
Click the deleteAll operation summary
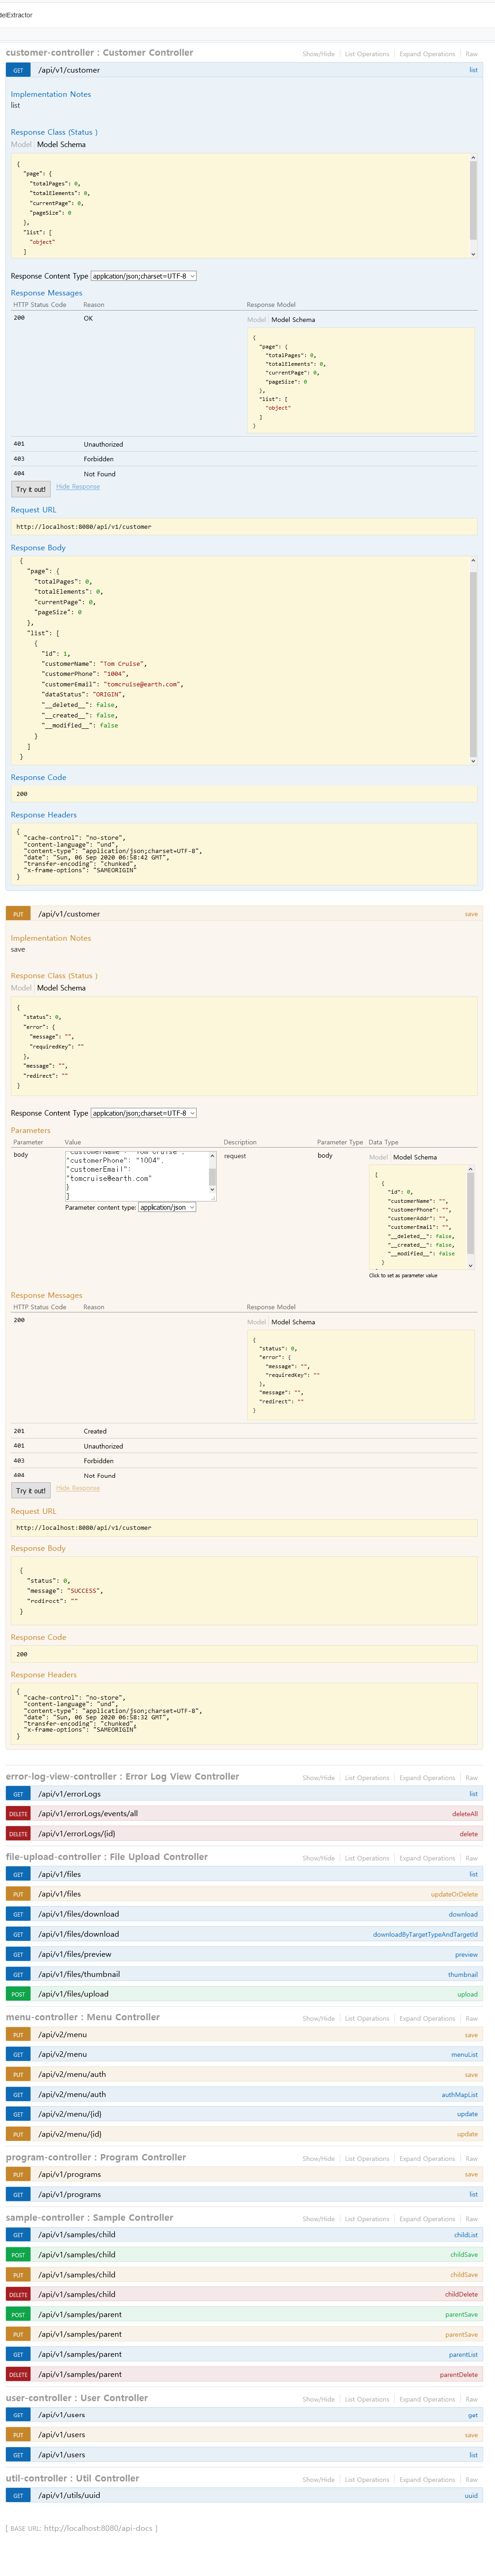(465, 1814)
